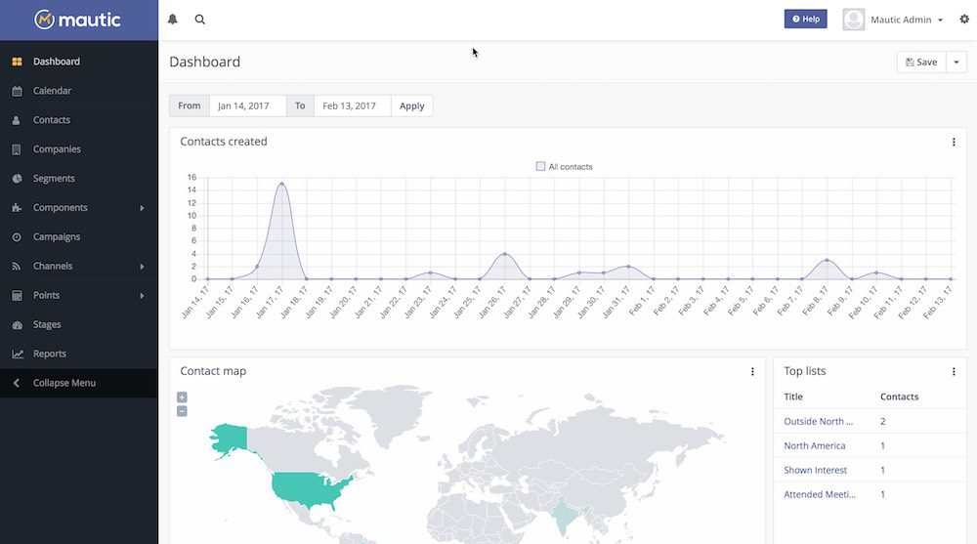The height and width of the screenshot is (544, 977).
Task: Open the settings gear icon
Action: (x=964, y=20)
